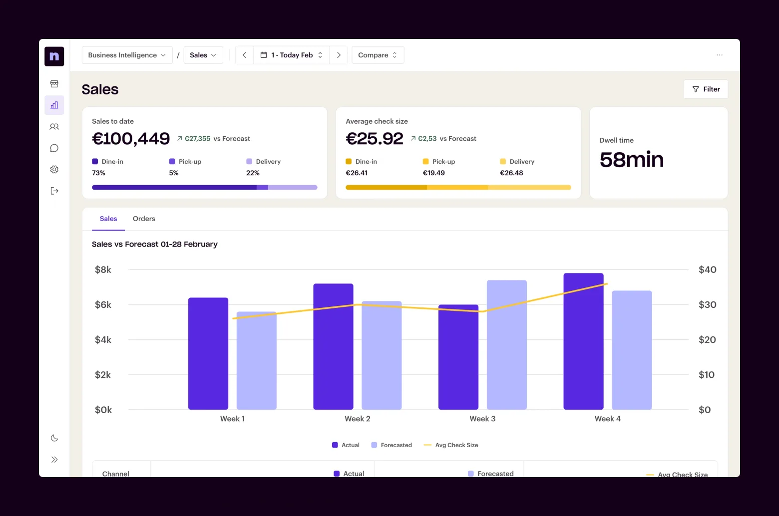Click the purple "n" app logo
The height and width of the screenshot is (516, 779).
[54, 56]
